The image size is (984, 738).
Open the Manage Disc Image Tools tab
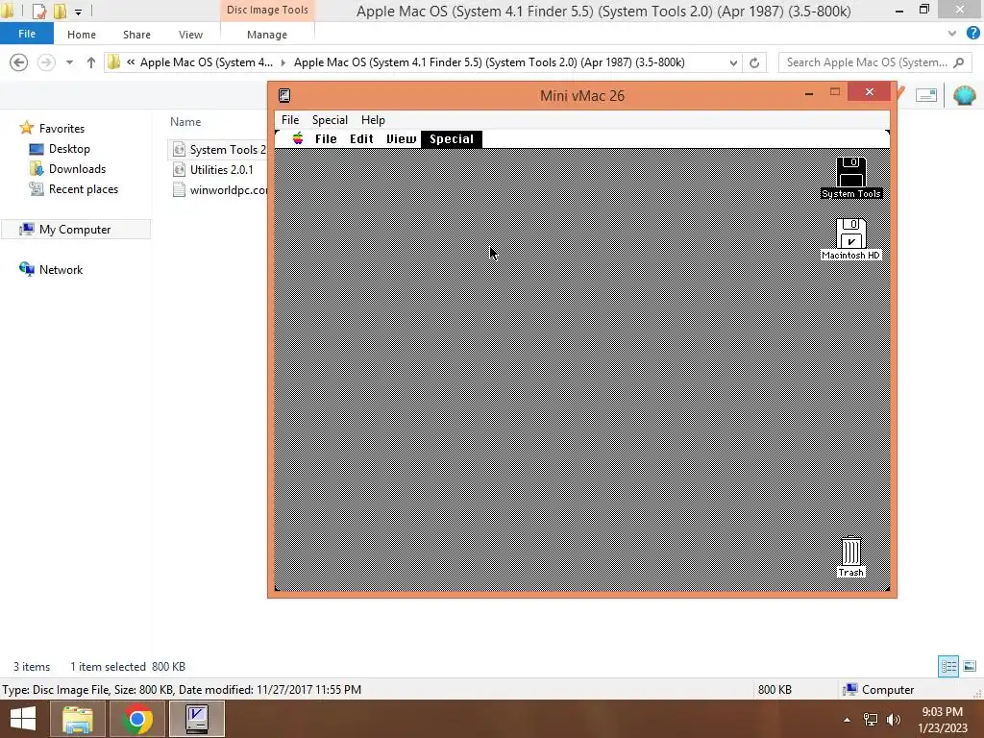pos(267,35)
